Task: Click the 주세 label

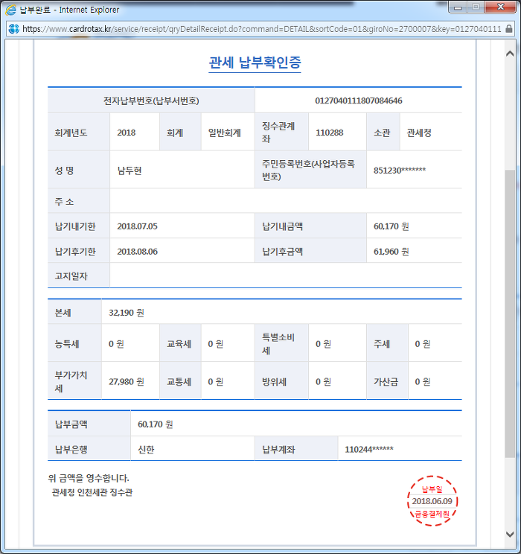Action: point(382,344)
